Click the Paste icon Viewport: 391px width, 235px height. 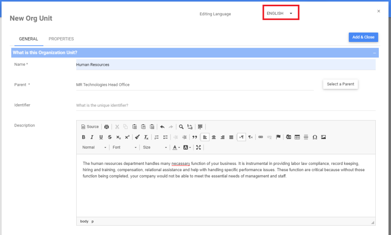tap(135, 127)
